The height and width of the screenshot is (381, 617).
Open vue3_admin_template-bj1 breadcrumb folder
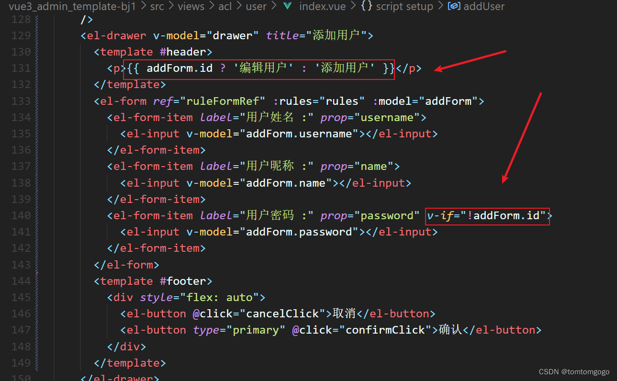[72, 6]
